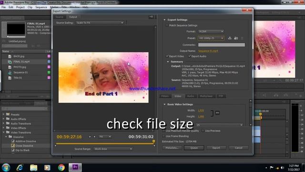Image resolution: width=305 pixels, height=172 pixels.
Task: Select the Video tab
Action: 178,96
